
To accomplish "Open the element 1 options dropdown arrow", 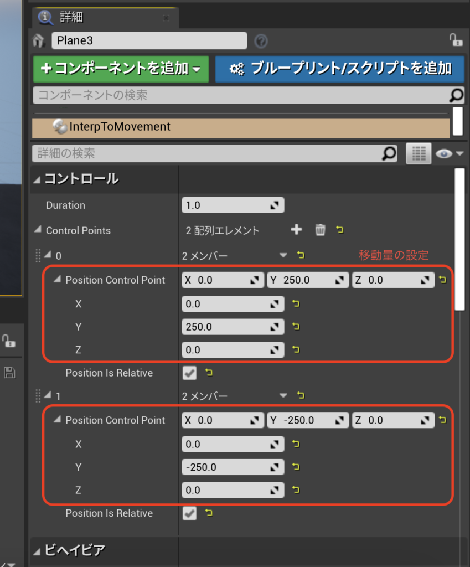I will pyautogui.click(x=283, y=395).
